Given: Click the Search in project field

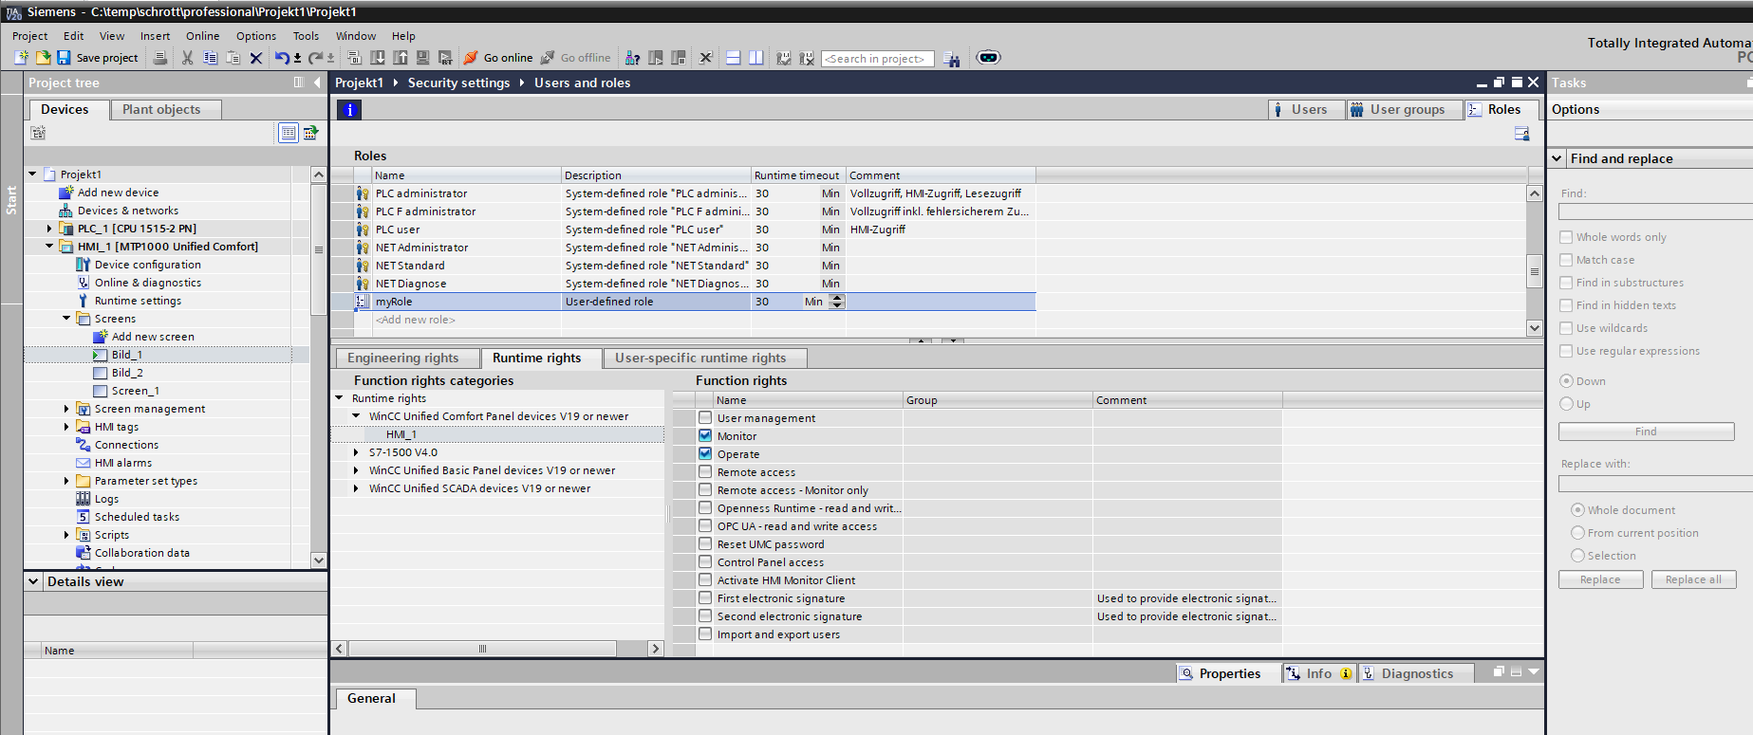Looking at the screenshot, I should [x=877, y=59].
